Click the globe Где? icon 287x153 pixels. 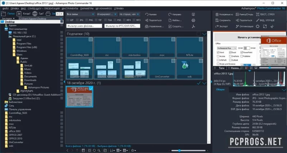[35, 14]
